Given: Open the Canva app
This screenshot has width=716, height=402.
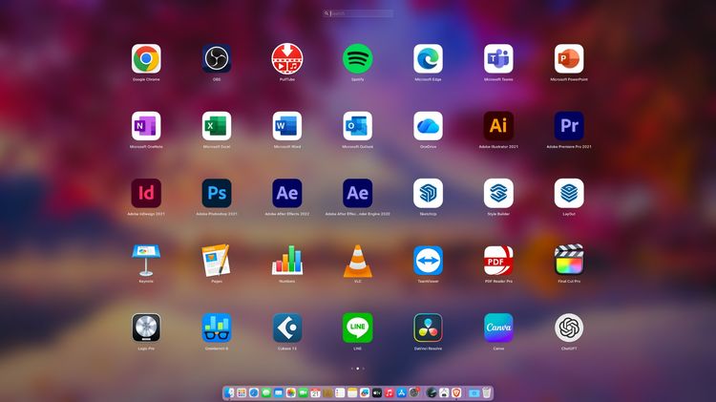Looking at the screenshot, I should coord(498,328).
